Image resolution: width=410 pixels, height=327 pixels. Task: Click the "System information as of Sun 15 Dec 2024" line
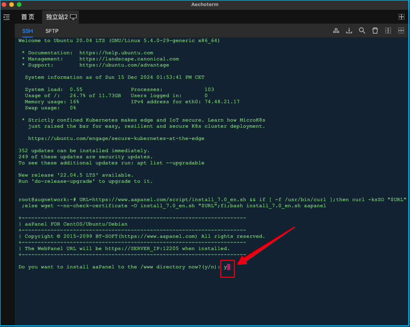(115, 77)
